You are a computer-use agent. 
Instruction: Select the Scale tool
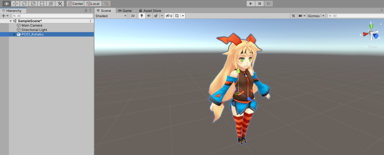coord(33,4)
